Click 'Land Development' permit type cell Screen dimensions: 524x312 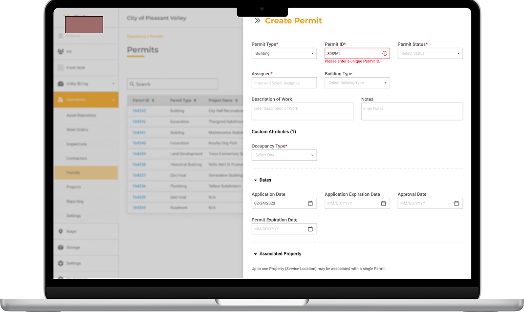[x=186, y=154]
